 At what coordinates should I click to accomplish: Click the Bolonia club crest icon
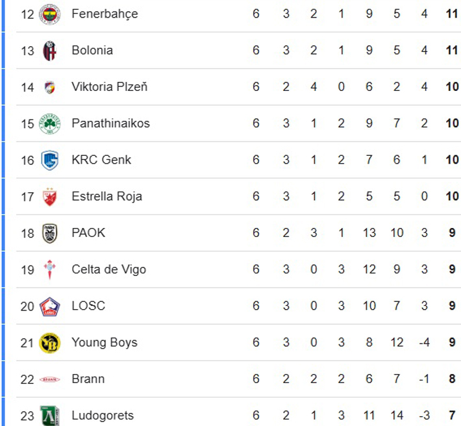[49, 51]
